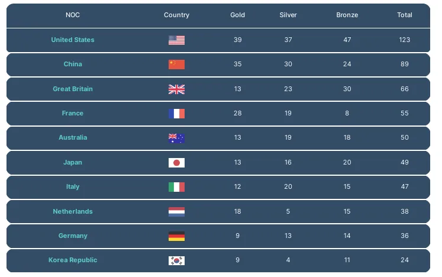The height and width of the screenshot is (277, 442).
Task: Sort table by Silver column header
Action: point(288,15)
